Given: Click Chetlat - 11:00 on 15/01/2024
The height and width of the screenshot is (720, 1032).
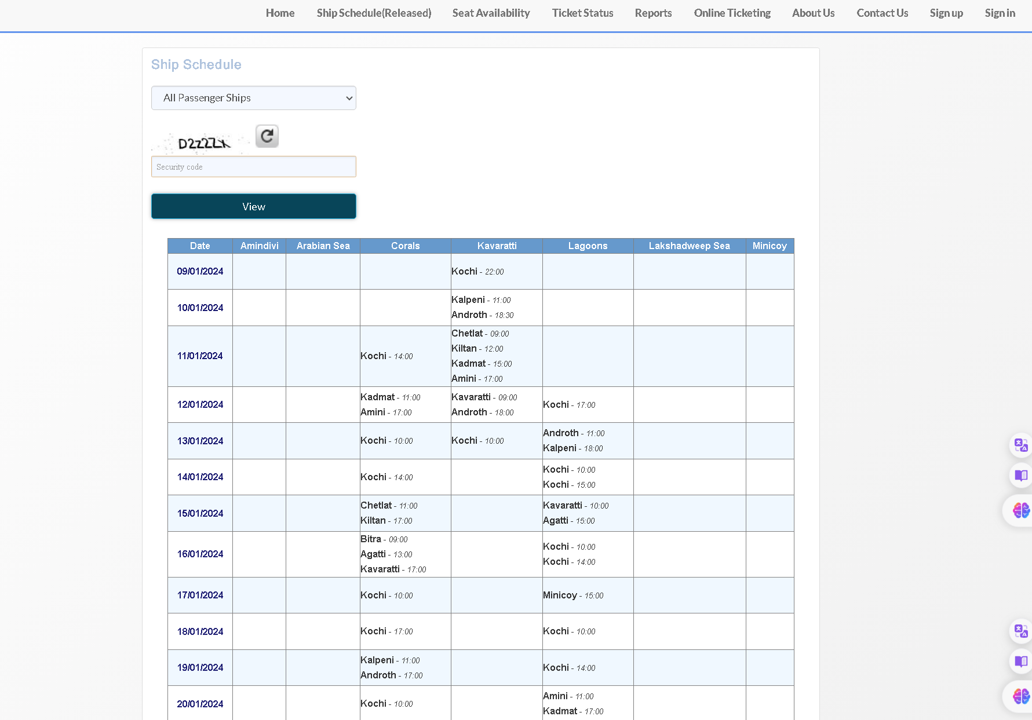Looking at the screenshot, I should pyautogui.click(x=389, y=505).
